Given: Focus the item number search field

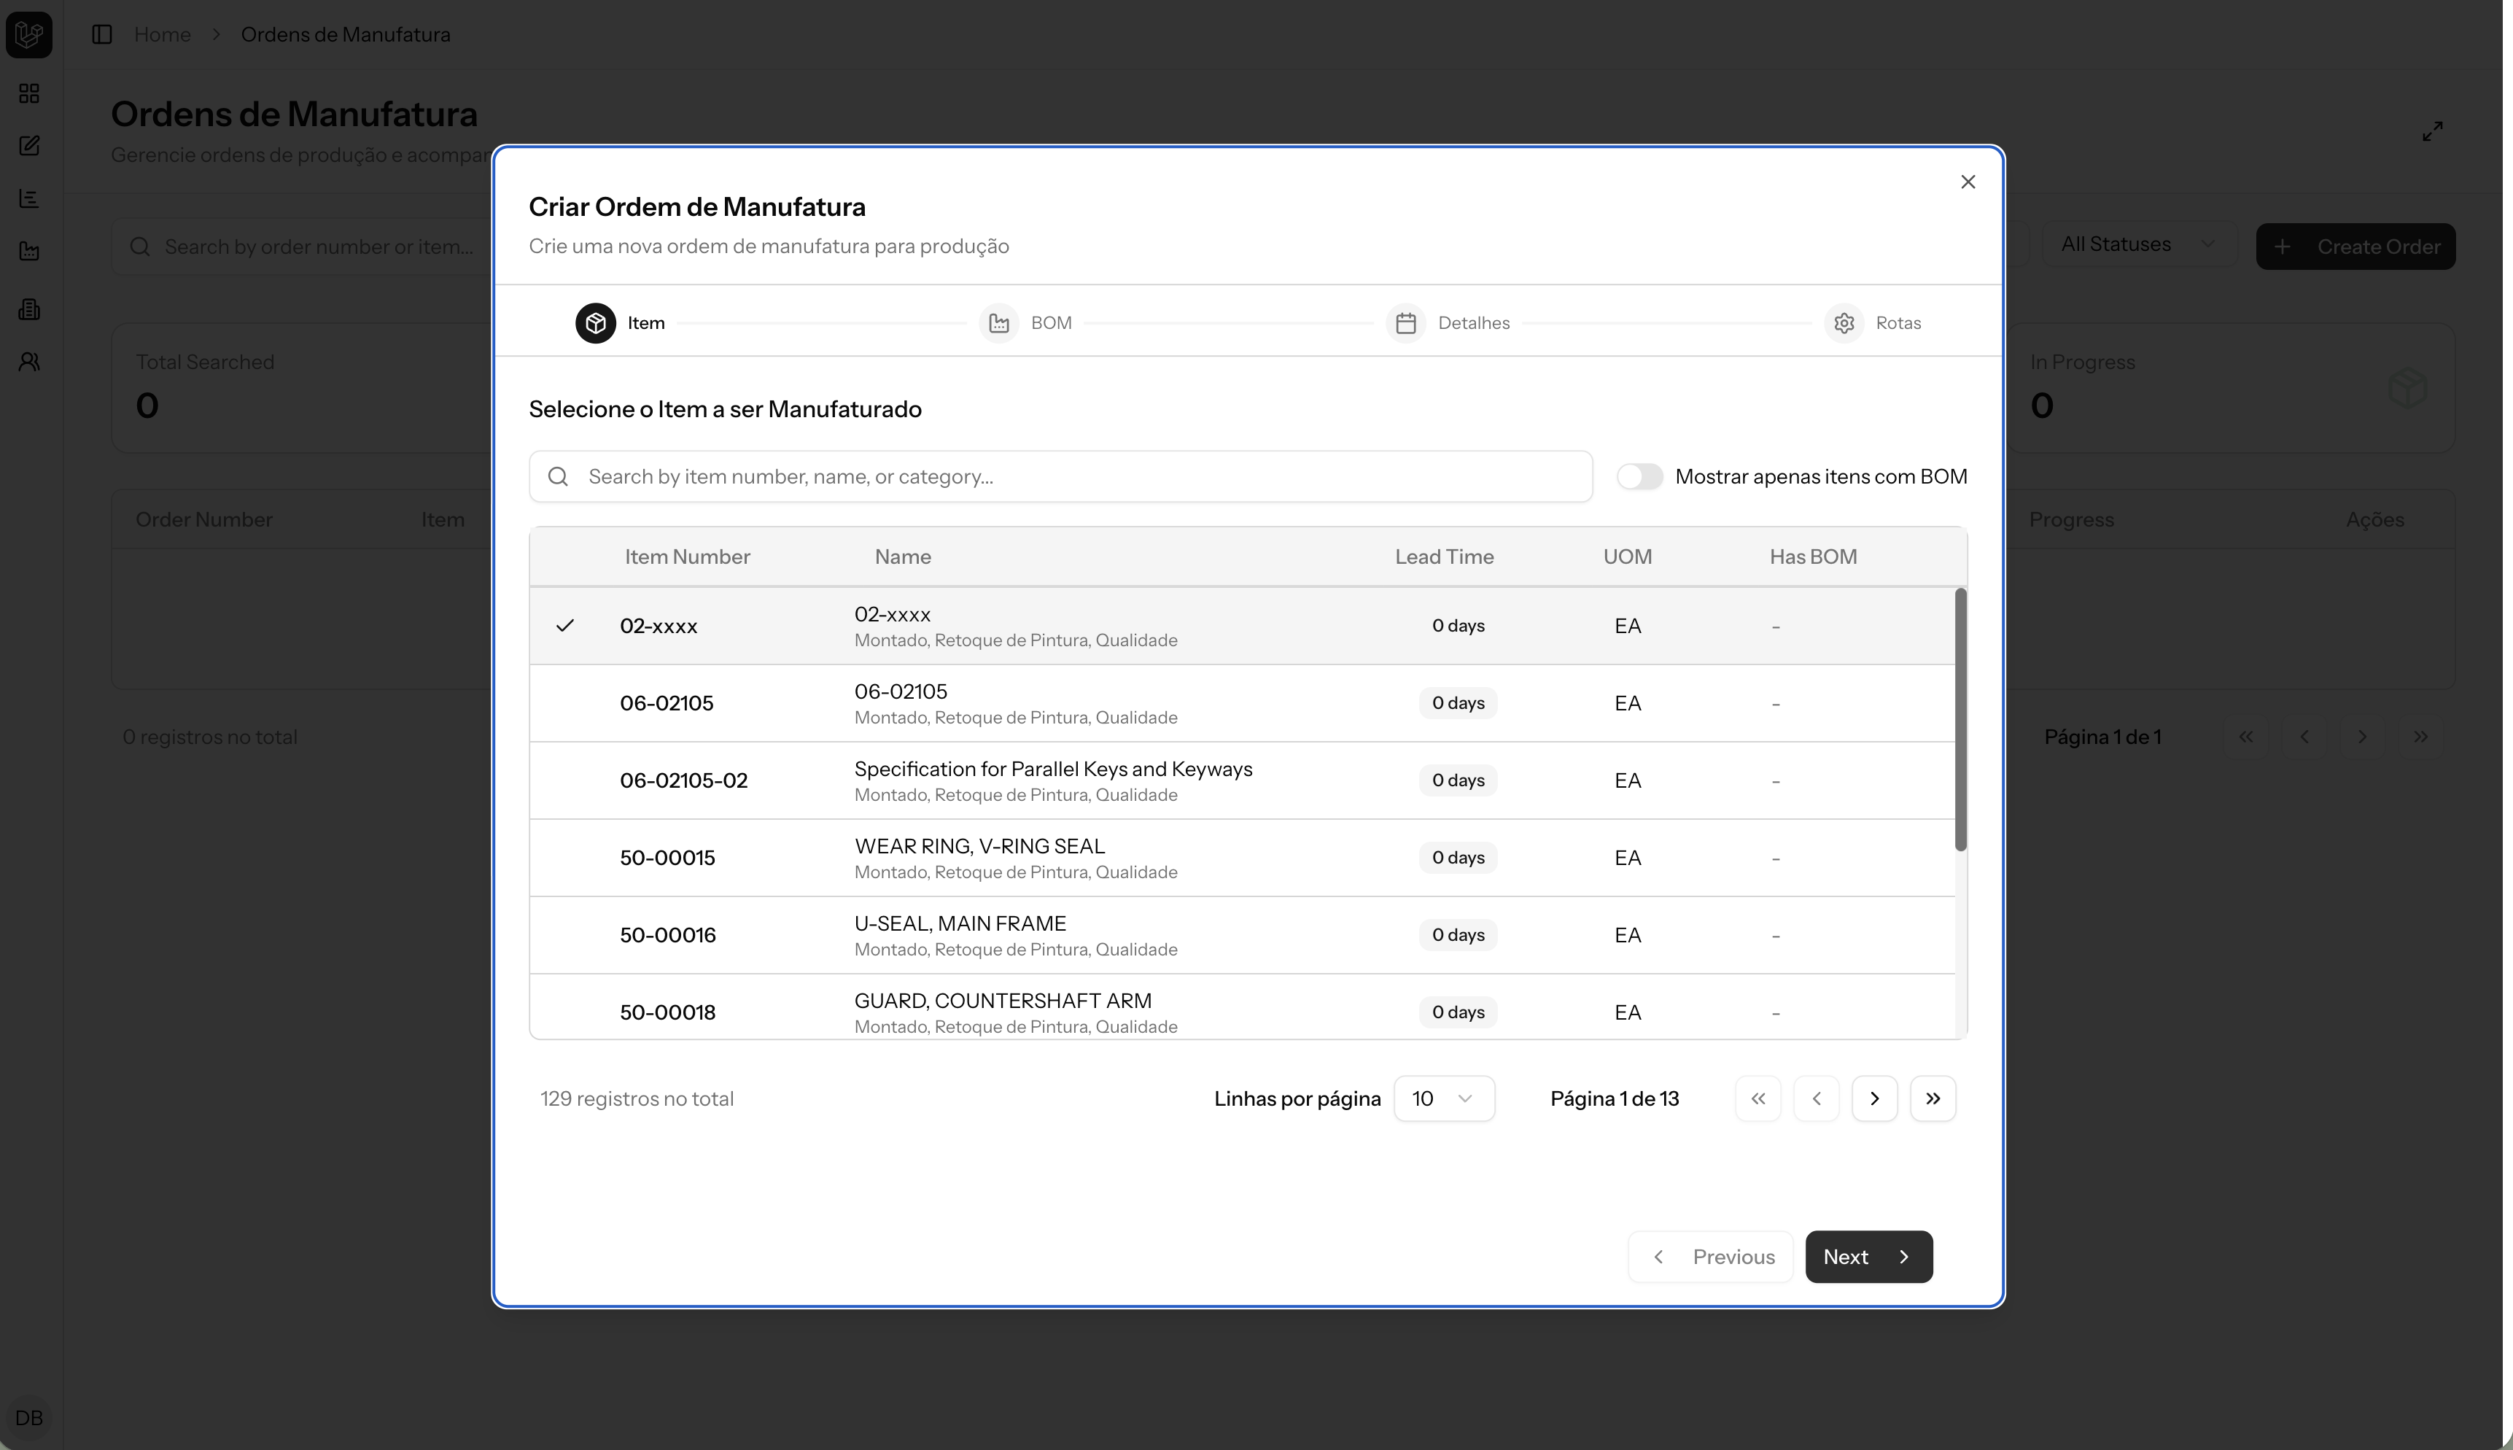Looking at the screenshot, I should click(1060, 477).
